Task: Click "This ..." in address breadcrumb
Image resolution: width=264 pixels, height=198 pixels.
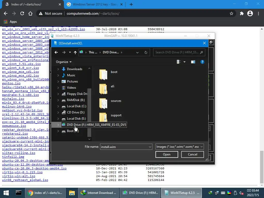Action: click(93, 52)
